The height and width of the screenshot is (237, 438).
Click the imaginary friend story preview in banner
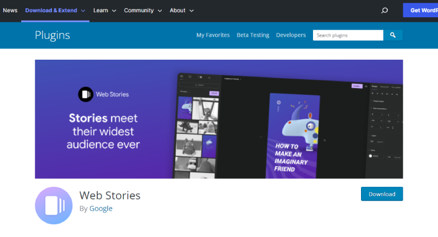tap(294, 135)
